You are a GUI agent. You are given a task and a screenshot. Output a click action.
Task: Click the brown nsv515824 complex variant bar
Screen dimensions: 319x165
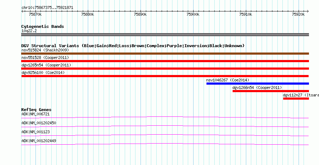pyautogui.click(x=165, y=54)
